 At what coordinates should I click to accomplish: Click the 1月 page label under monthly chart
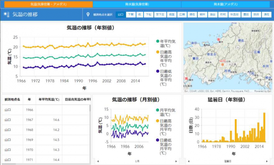[137, 161]
